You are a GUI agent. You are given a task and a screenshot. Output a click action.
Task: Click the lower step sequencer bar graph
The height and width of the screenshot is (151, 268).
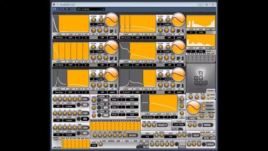point(201,40)
